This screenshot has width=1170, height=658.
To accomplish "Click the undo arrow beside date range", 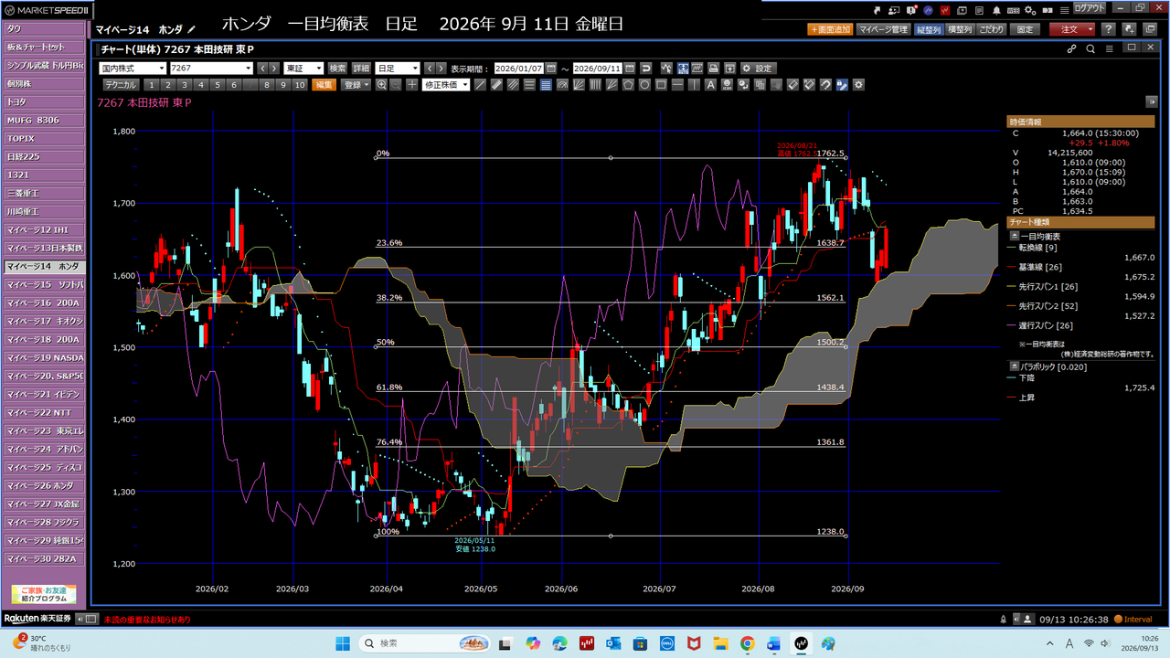I will click(x=646, y=68).
